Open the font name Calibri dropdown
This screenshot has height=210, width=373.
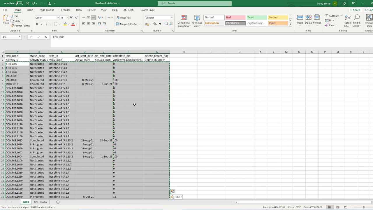coord(58,17)
